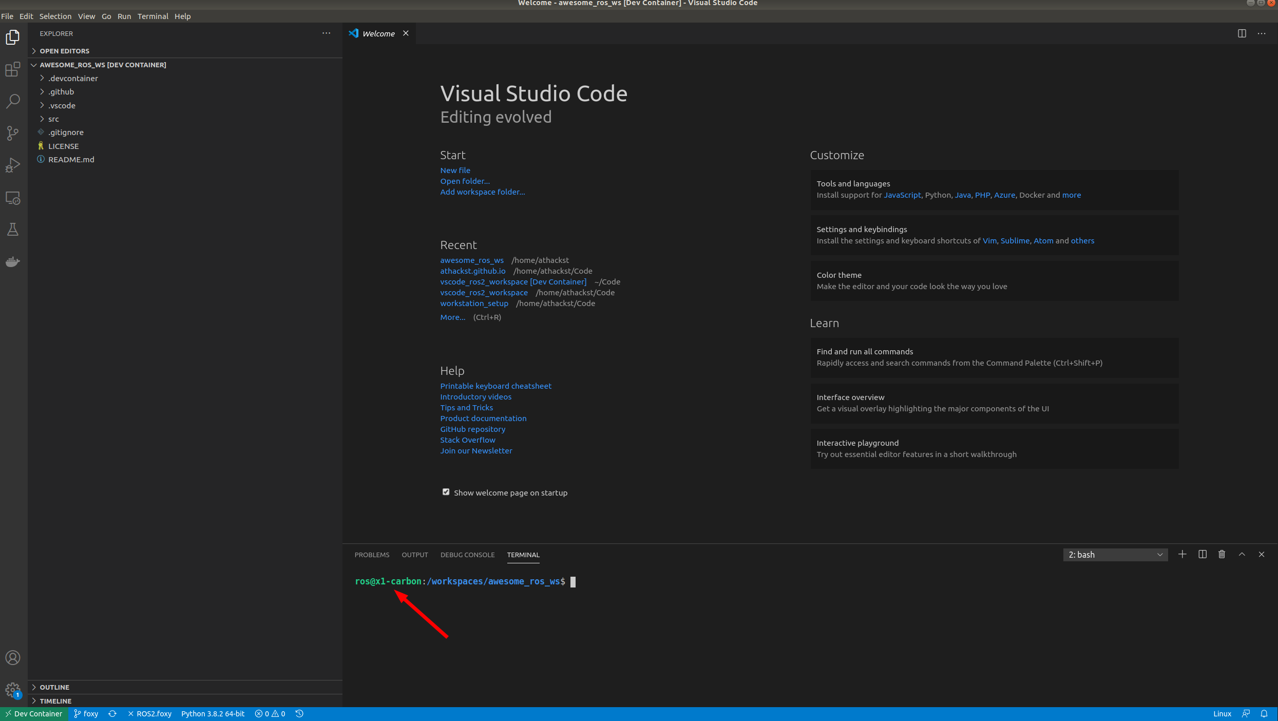Click the Open folder... link
This screenshot has height=721, width=1278.
tap(465, 181)
